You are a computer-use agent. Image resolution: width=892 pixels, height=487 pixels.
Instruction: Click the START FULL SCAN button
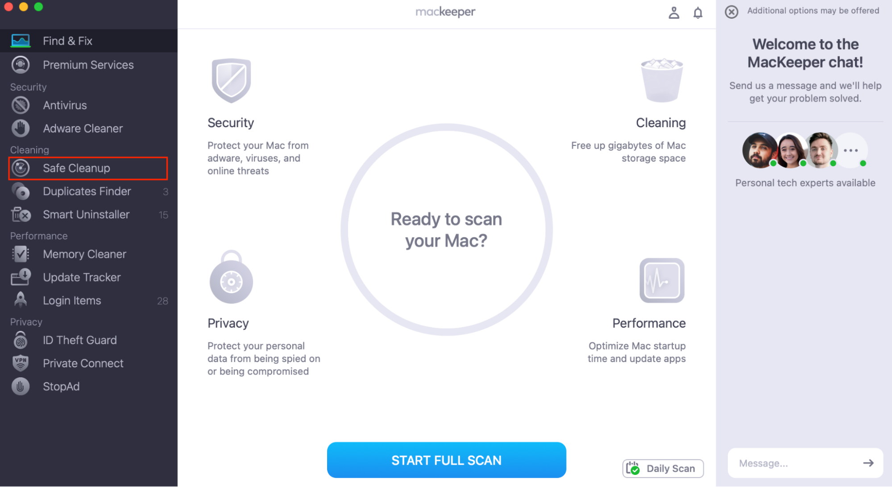click(447, 460)
